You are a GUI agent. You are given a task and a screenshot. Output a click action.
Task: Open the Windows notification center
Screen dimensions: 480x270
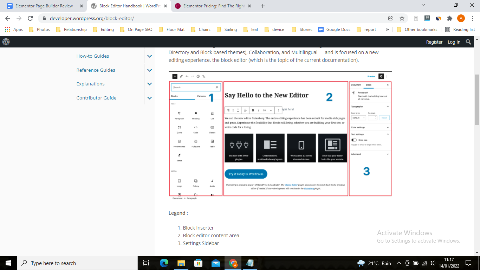click(468, 263)
